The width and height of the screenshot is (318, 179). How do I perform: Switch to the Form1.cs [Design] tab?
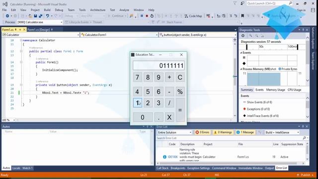point(39,30)
